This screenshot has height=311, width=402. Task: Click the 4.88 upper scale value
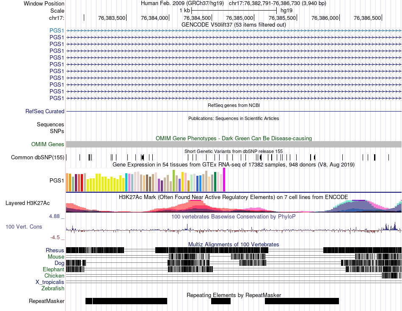click(54, 216)
